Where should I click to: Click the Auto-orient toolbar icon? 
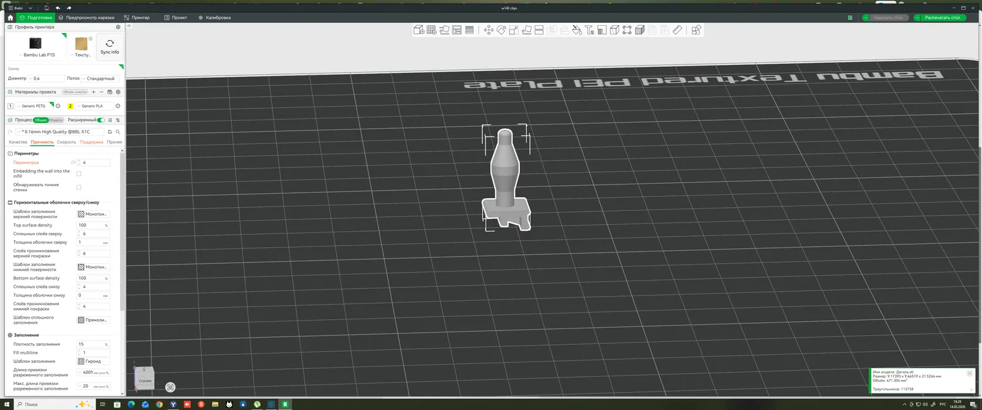[x=444, y=29]
